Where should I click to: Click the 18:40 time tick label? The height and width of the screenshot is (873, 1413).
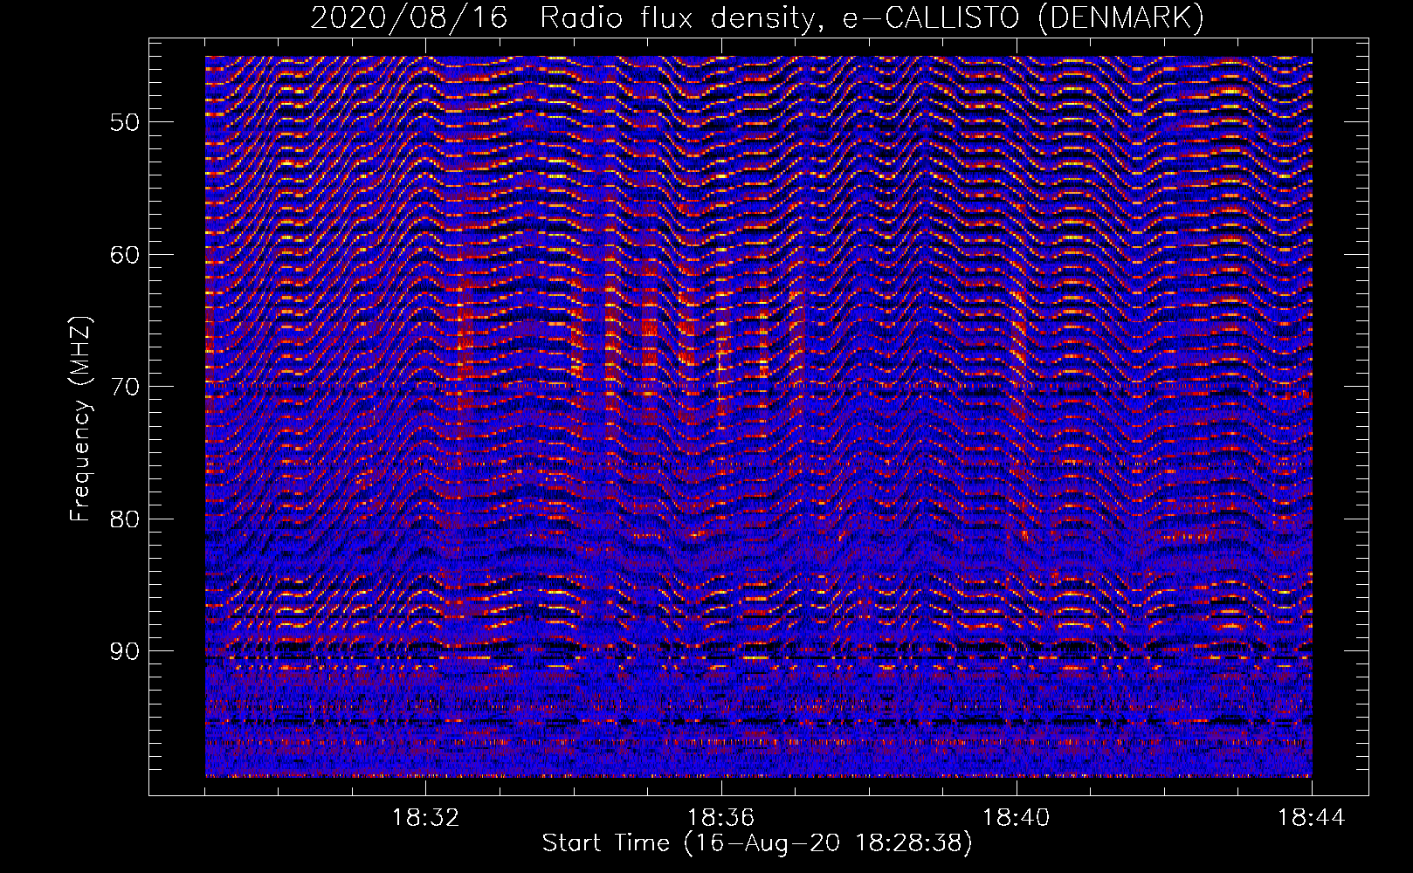point(1017,818)
